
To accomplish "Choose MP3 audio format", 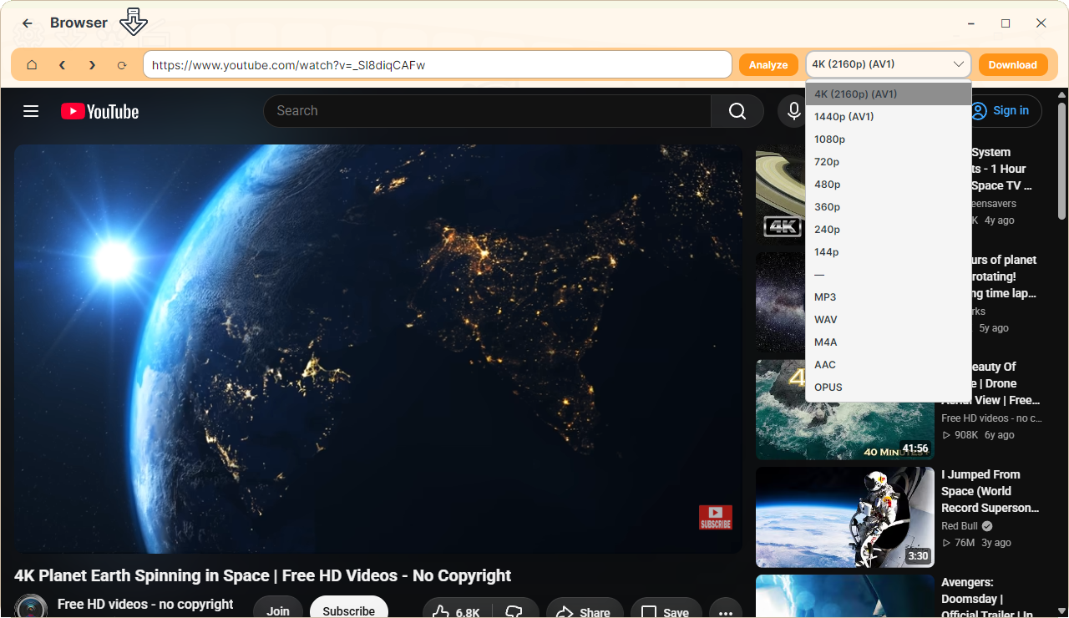I will (x=889, y=296).
